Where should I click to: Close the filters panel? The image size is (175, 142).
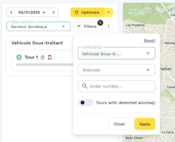[x=119, y=124]
